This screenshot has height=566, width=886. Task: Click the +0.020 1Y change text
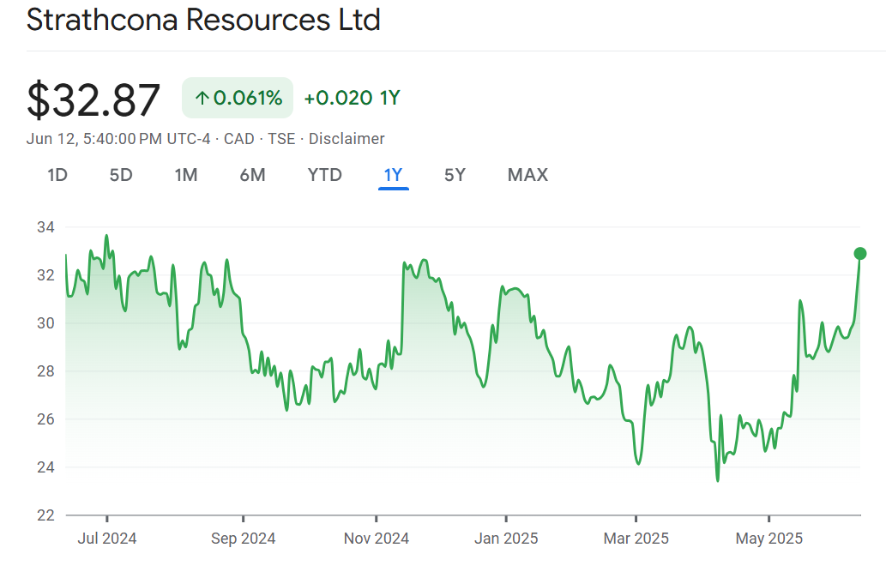click(352, 99)
